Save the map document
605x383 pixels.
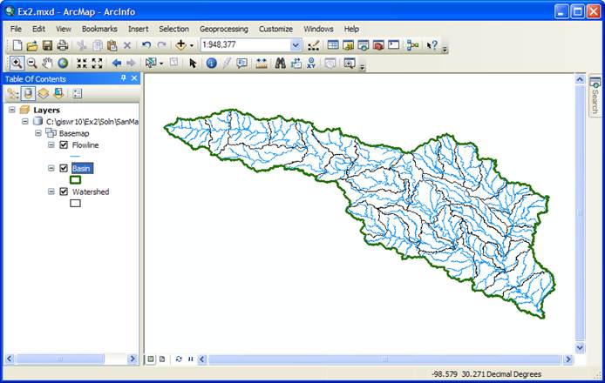47,45
